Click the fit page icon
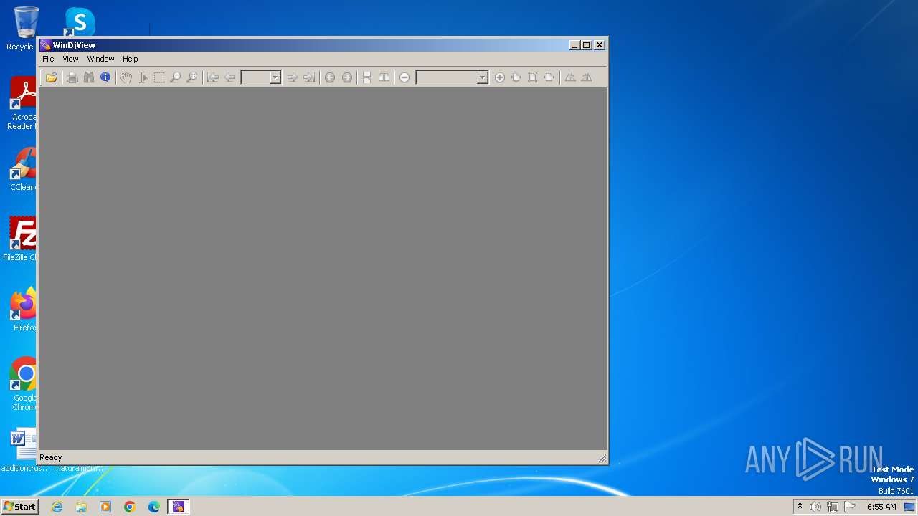 pyautogui.click(x=533, y=77)
